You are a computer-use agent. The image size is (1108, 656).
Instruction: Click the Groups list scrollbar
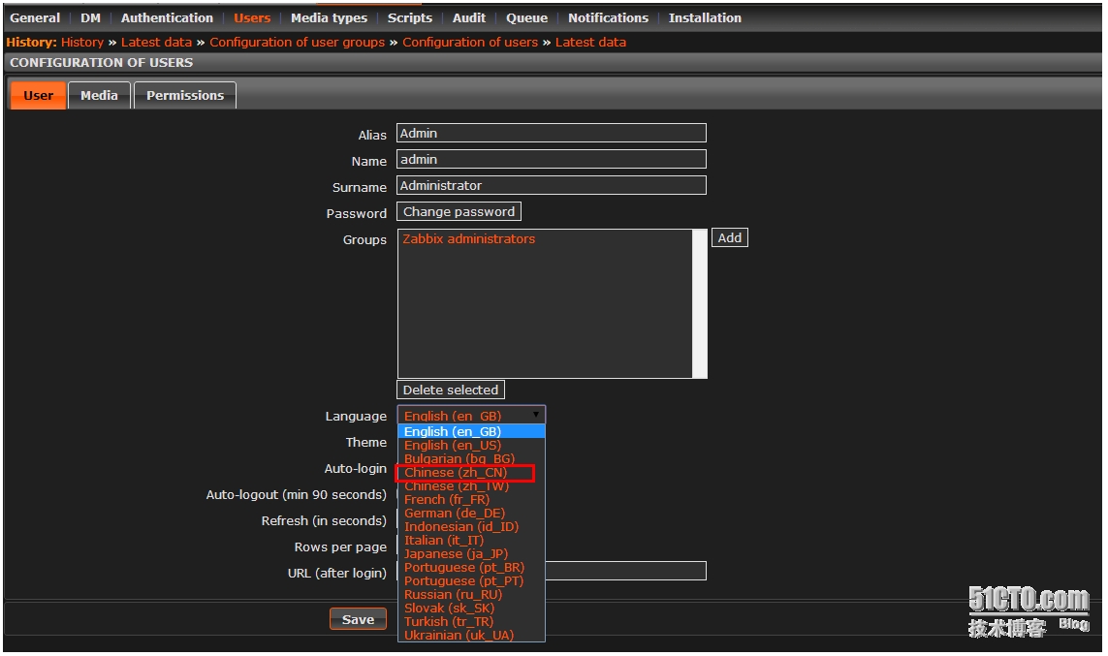700,303
